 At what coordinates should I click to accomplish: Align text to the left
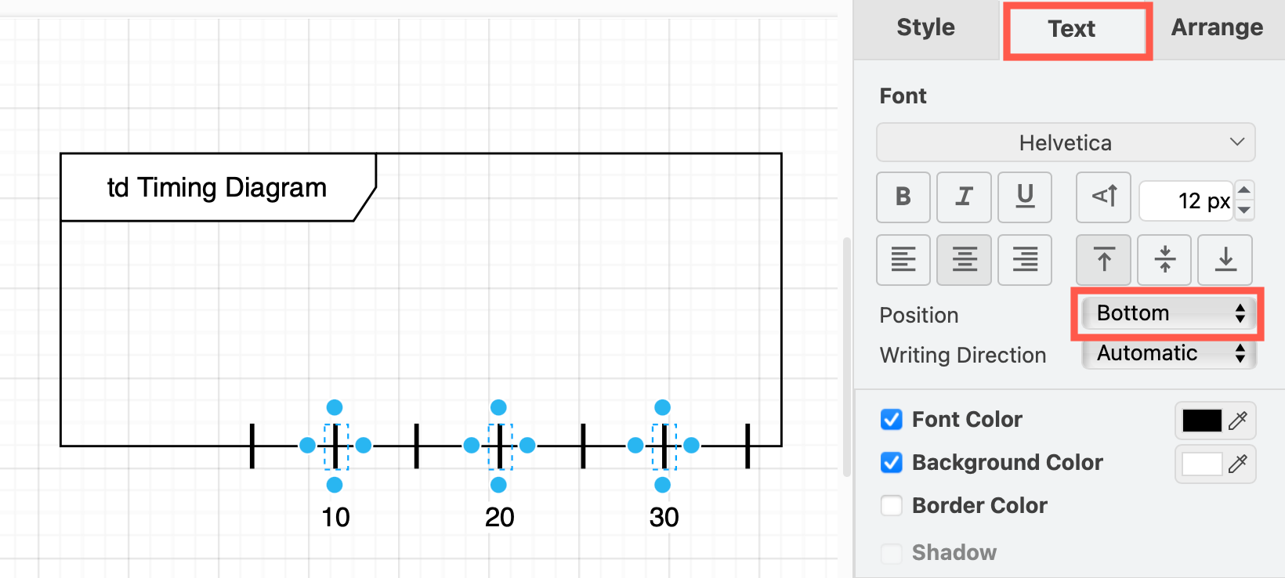click(903, 260)
